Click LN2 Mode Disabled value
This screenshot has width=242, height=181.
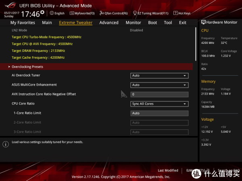(136, 30)
